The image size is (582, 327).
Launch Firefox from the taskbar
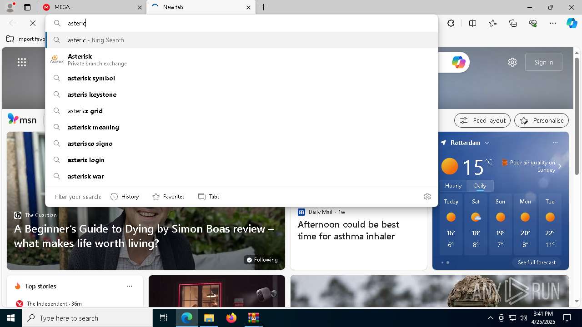(x=231, y=318)
